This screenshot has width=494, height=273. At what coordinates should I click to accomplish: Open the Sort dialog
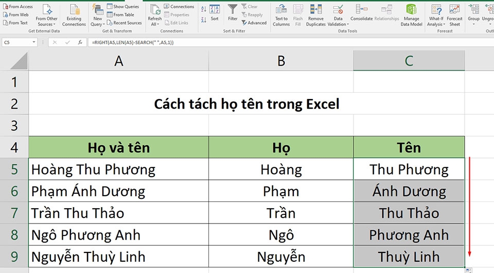click(x=215, y=12)
